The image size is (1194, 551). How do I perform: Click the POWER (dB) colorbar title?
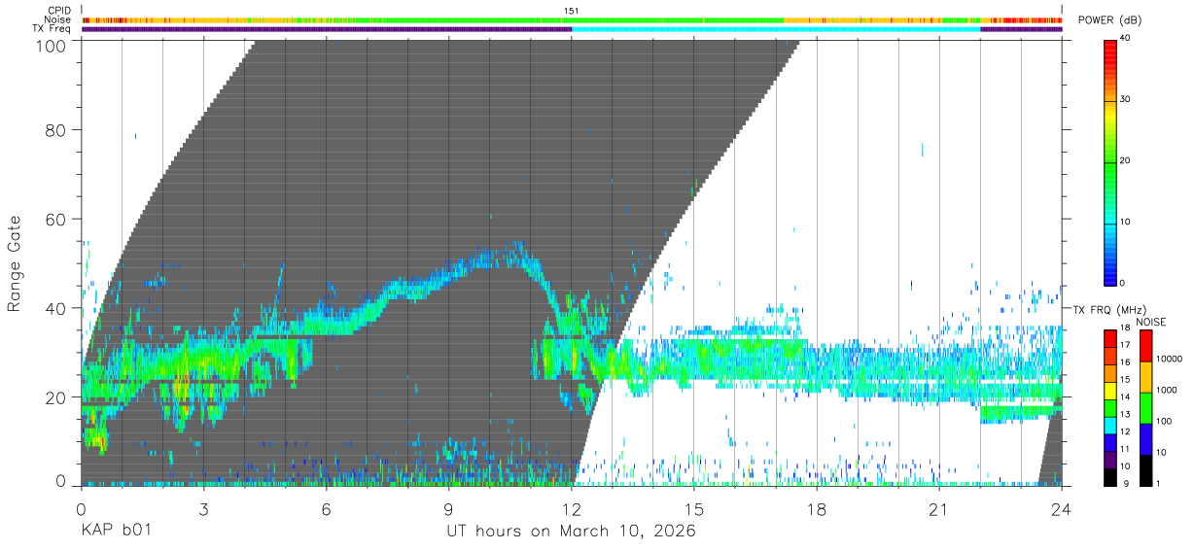coord(1110,20)
